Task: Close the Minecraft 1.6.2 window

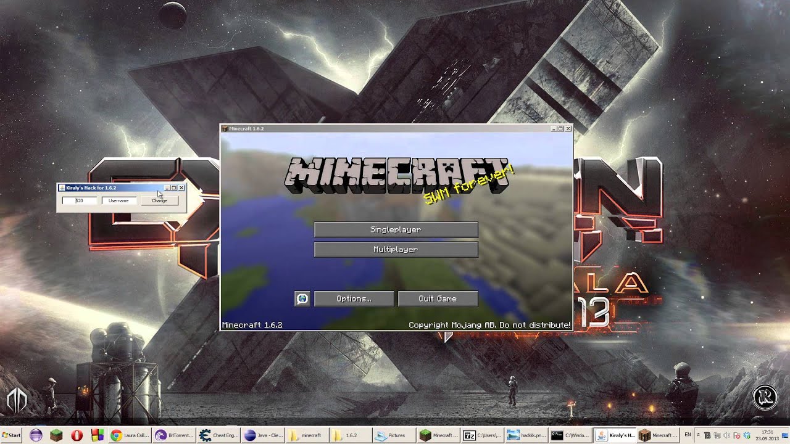Action: tap(568, 129)
